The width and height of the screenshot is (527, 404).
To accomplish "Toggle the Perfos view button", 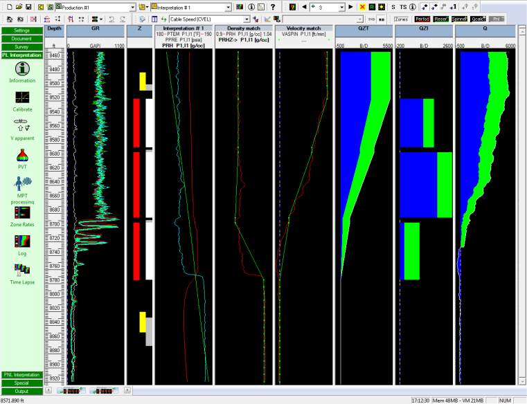I will 422,19.
